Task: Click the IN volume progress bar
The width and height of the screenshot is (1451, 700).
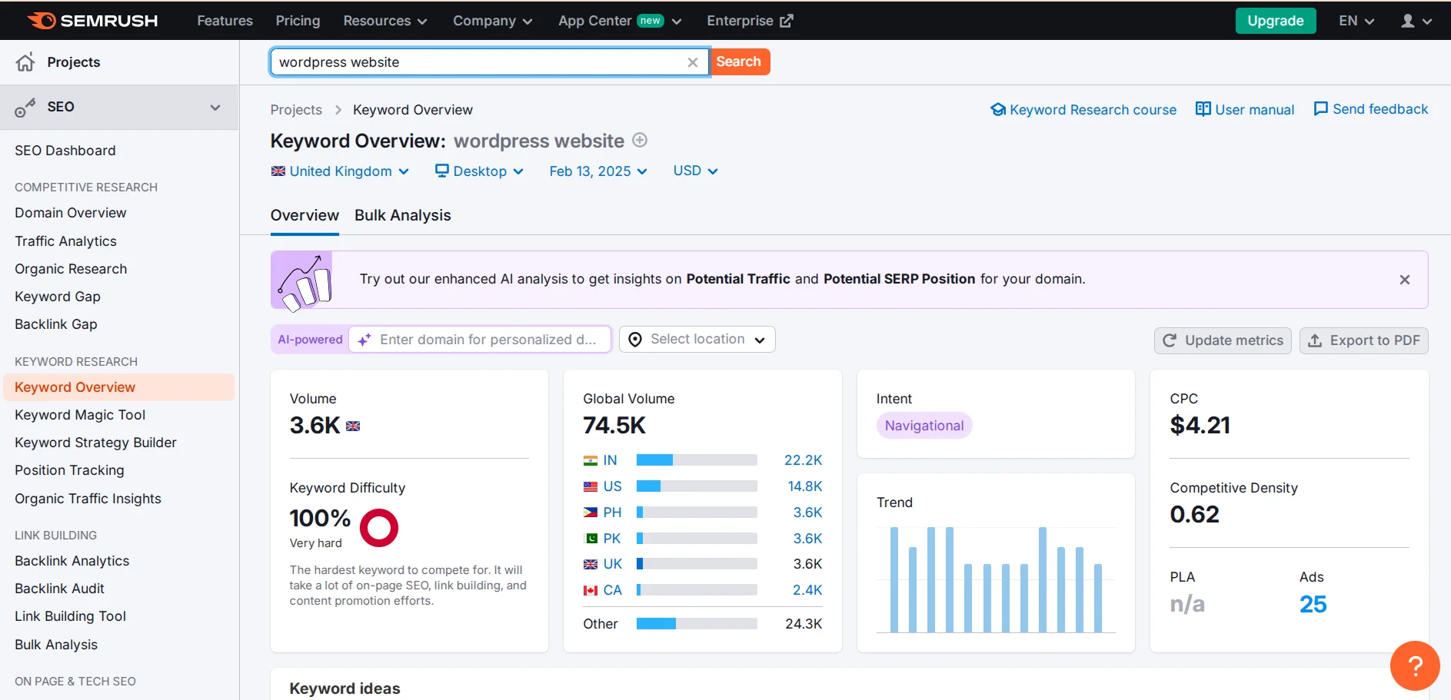Action: (x=697, y=460)
